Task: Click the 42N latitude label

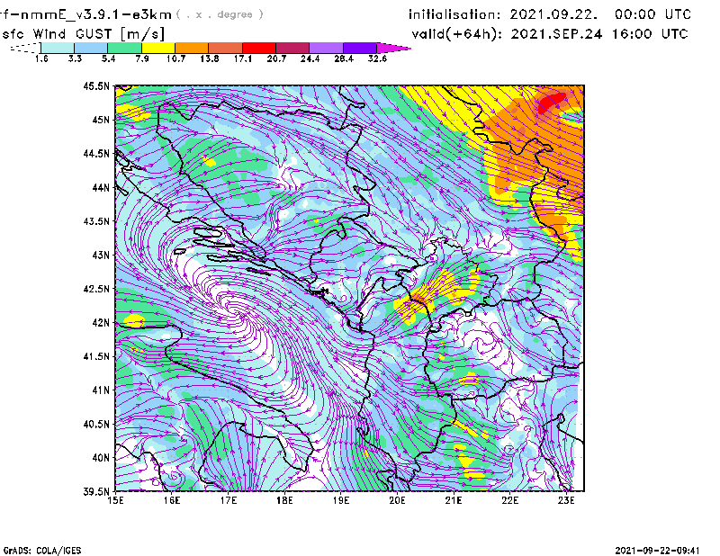Action: pos(101,323)
